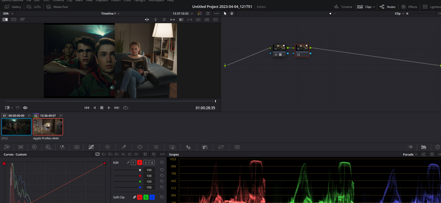
Task: Toggle the G curve edit channel
Action: pos(146,163)
